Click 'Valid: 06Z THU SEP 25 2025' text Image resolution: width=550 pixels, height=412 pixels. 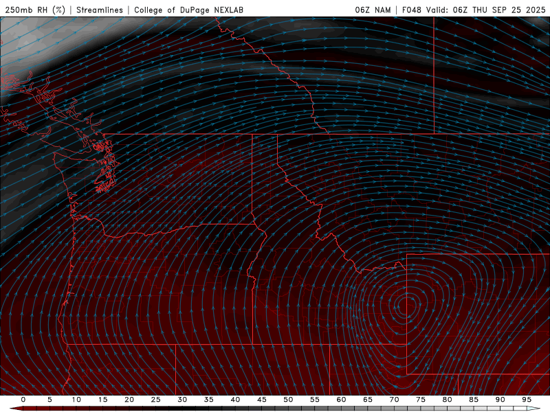[486, 10]
